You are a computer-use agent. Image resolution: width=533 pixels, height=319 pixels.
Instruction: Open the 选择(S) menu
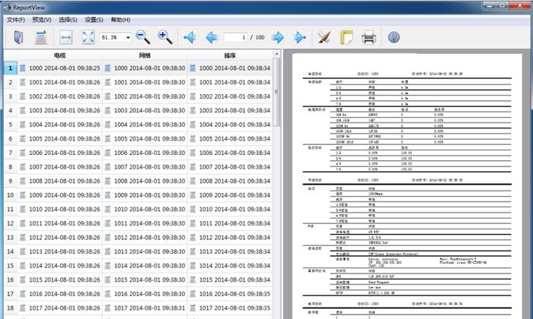68,20
